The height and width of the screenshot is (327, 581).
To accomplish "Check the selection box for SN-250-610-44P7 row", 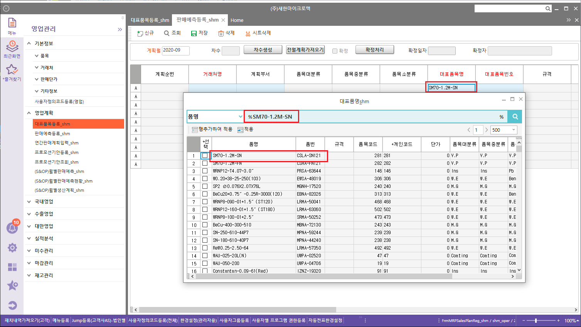I will [x=205, y=233].
